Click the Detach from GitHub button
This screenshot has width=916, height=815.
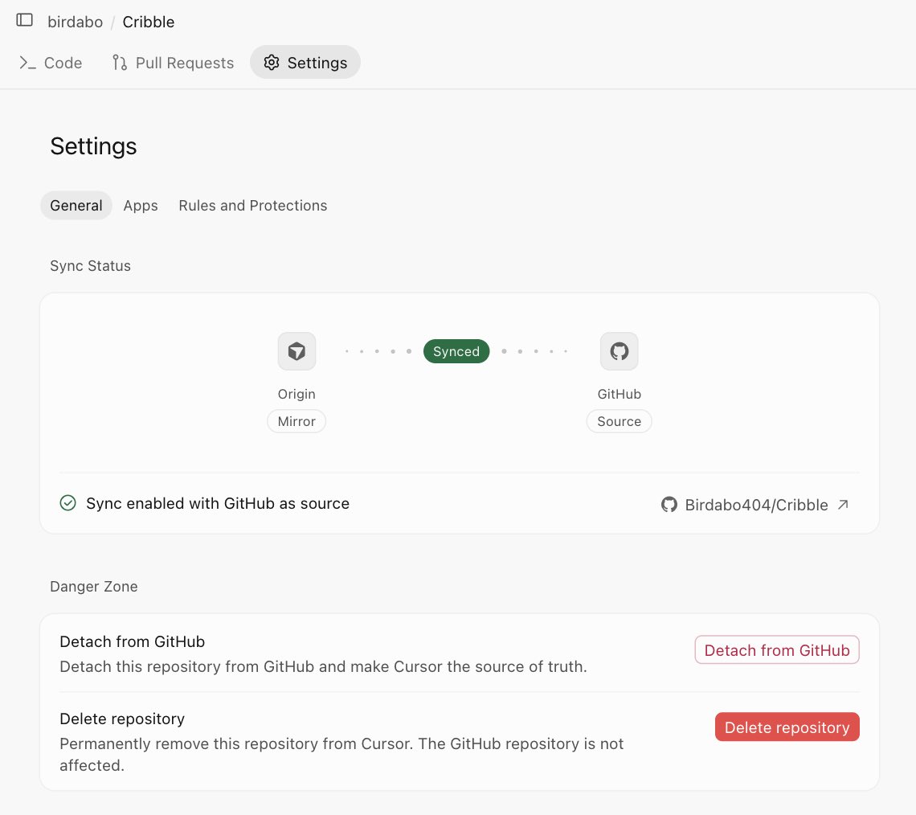776,649
